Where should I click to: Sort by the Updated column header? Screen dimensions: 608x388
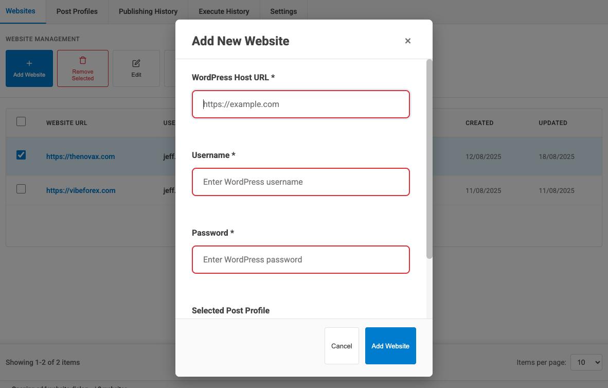coord(553,123)
